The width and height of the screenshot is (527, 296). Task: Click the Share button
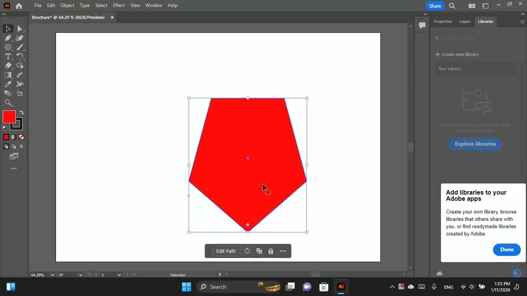click(x=435, y=6)
